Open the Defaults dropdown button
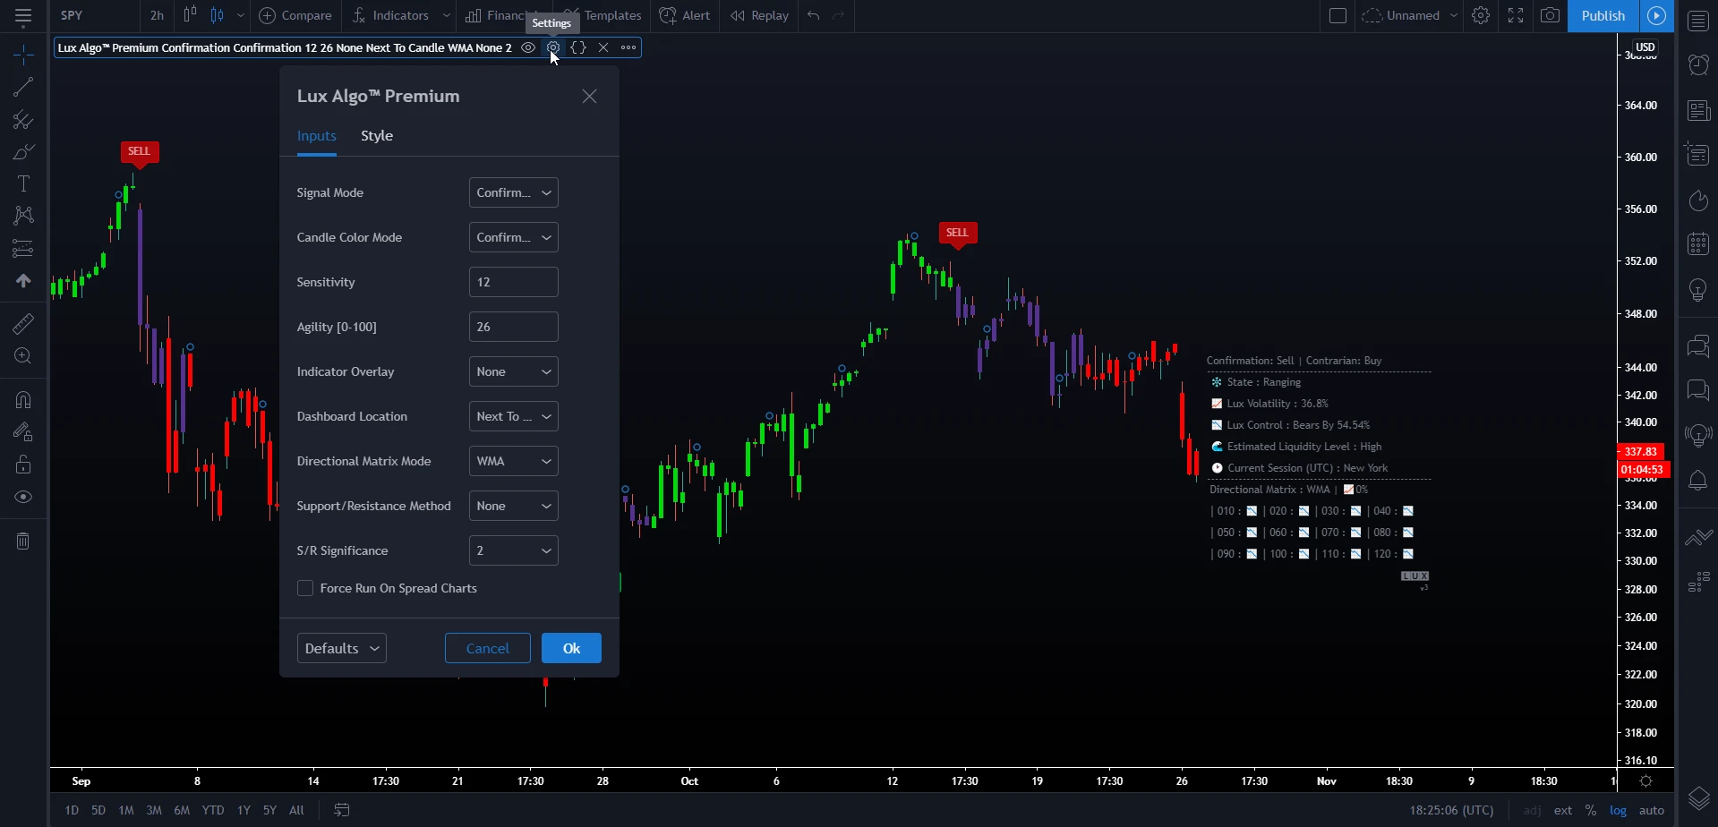1718x827 pixels. pyautogui.click(x=342, y=648)
